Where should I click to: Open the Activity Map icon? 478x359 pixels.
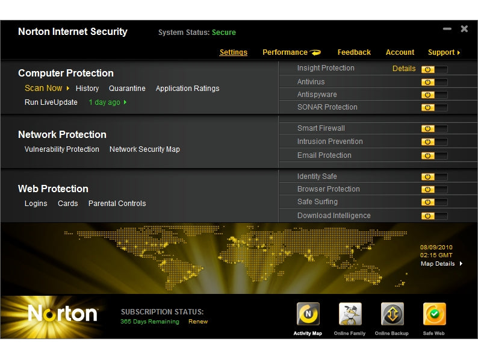pos(308,314)
